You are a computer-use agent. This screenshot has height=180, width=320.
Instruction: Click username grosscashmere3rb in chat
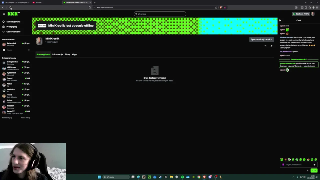[x=288, y=63]
